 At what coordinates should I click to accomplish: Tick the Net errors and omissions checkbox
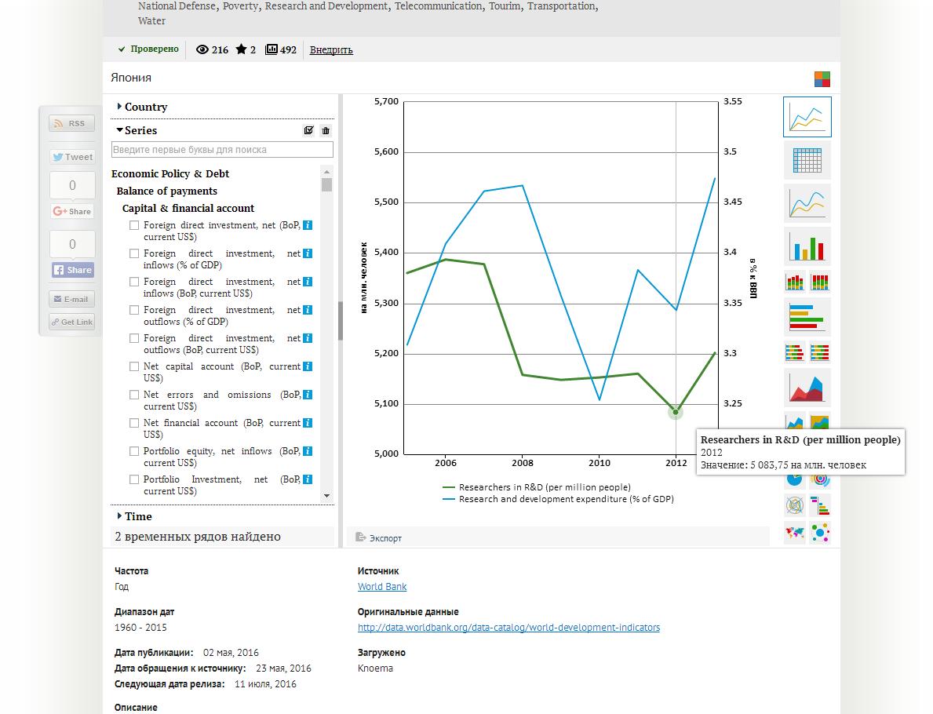134,395
